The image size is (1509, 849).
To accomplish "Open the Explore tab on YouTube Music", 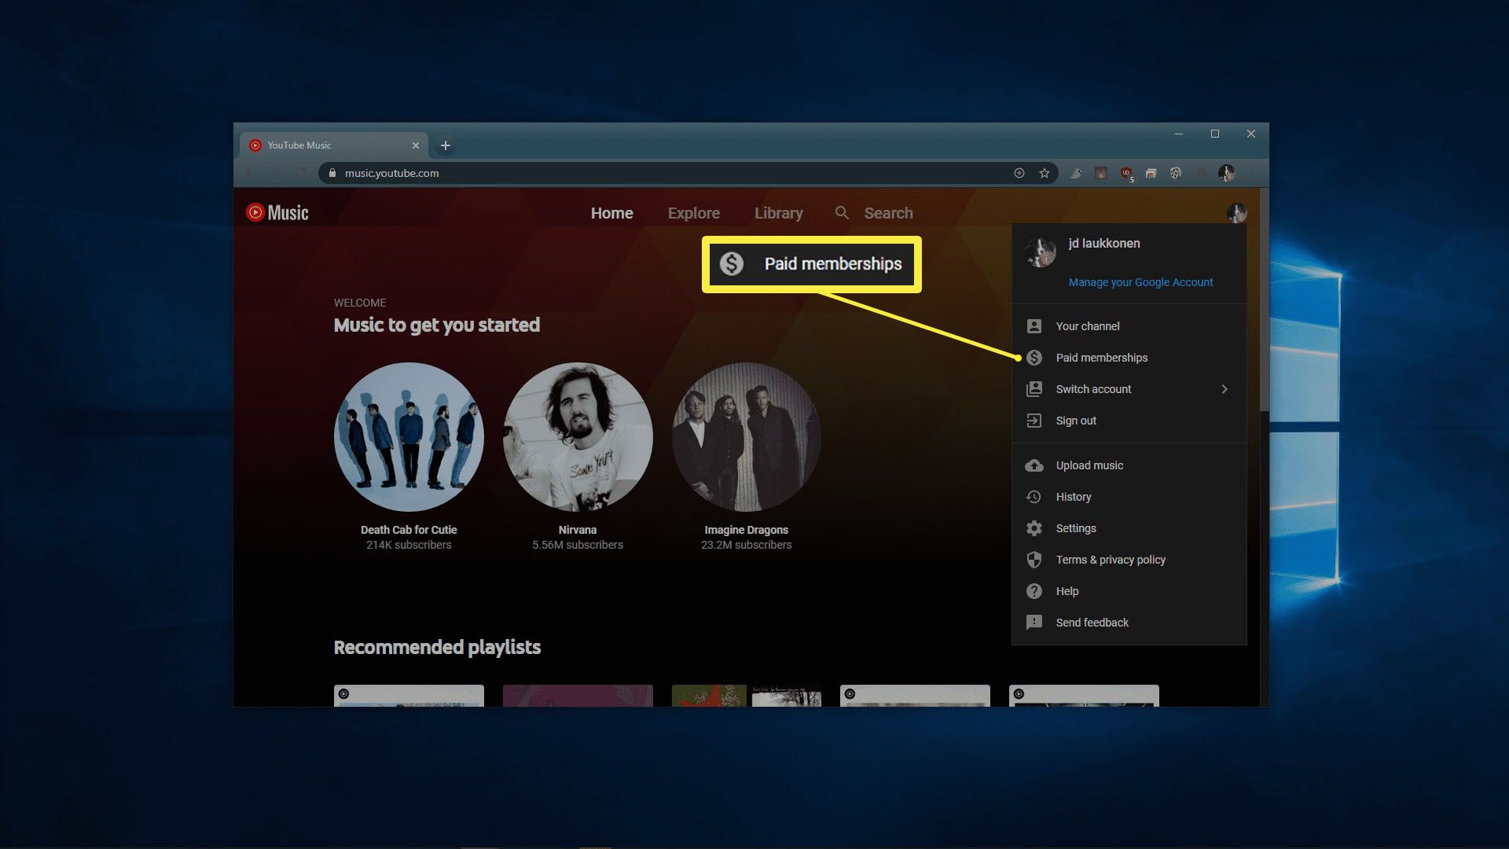I will 693,212.
